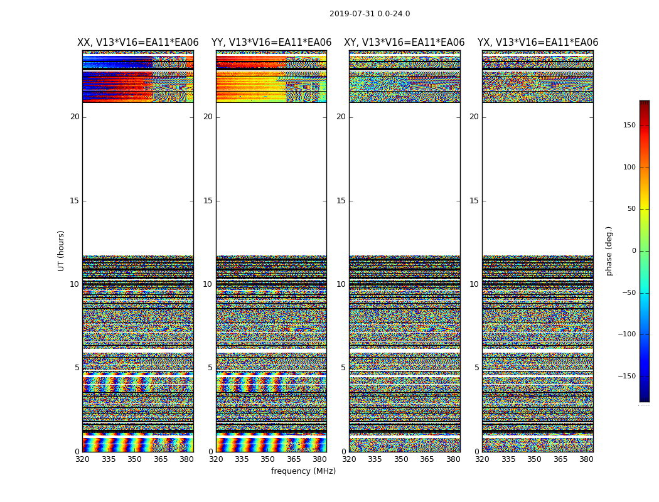The width and height of the screenshot is (659, 502).
Task: Select the 'YX, V13*V16=EA11*EA06' panel title
Action: (x=537, y=43)
